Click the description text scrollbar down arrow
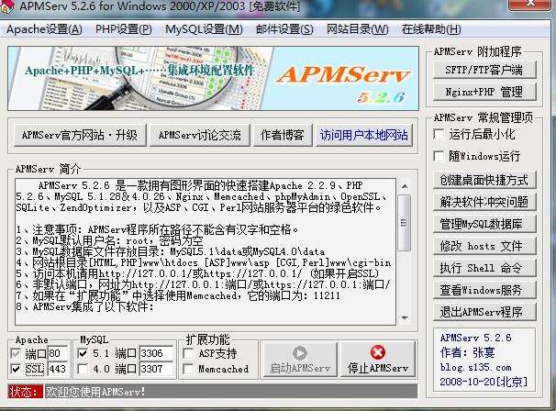This screenshot has height=411, width=556. click(x=404, y=317)
